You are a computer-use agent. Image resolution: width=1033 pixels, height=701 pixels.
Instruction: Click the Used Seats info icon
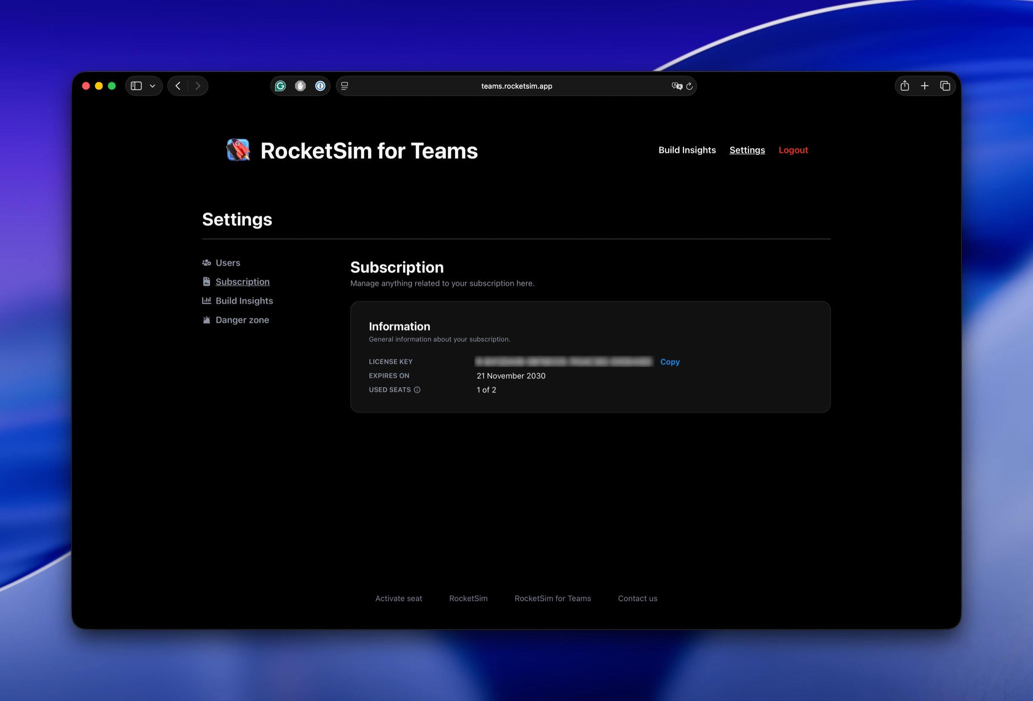coord(417,390)
